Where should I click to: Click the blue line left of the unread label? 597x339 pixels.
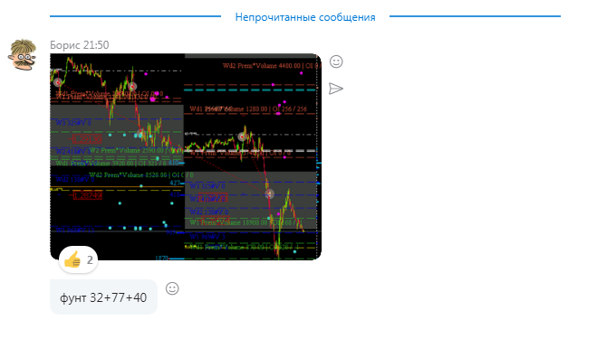pos(135,16)
